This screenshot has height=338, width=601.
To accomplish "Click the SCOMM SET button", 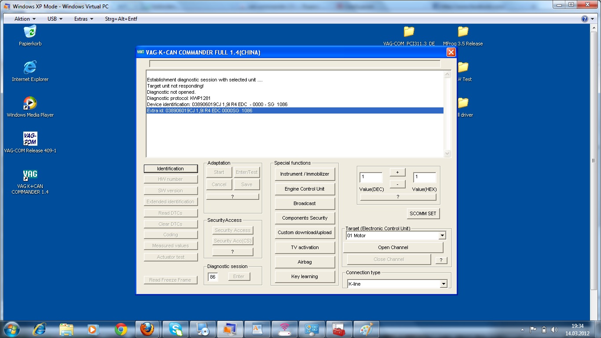I will pos(423,213).
